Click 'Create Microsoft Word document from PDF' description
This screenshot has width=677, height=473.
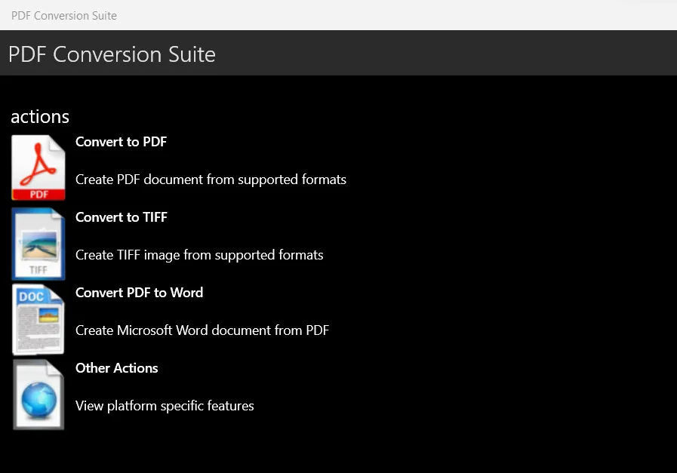[202, 330]
